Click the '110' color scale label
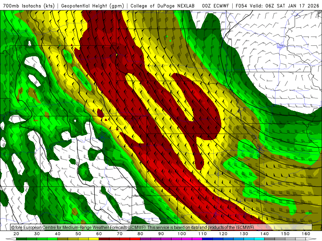This screenshot has height=241, width=322. click(202, 234)
